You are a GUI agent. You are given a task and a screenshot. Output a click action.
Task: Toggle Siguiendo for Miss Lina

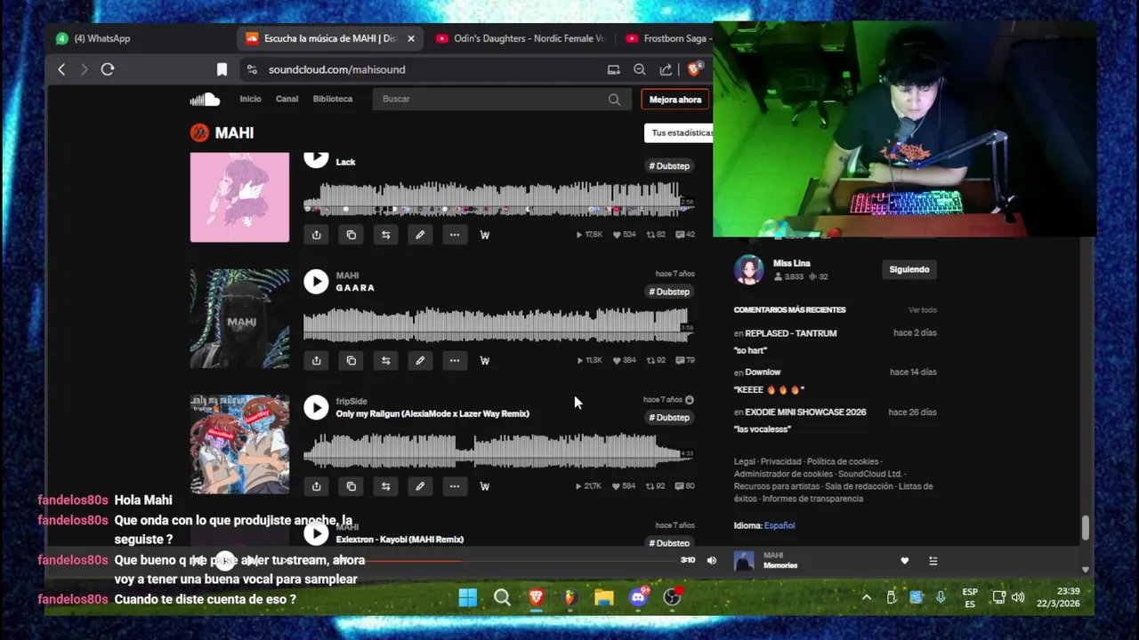point(909,269)
